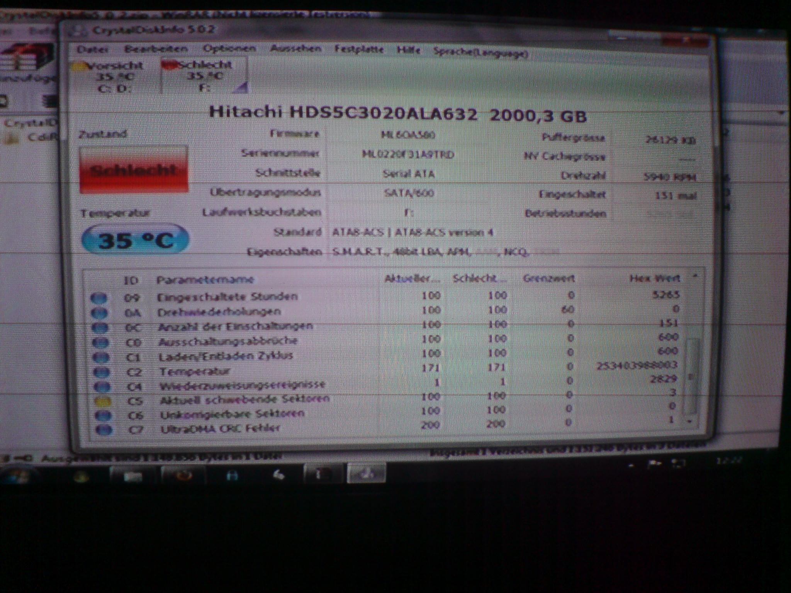Click the Seriennummer value field
Image resolution: width=791 pixels, height=593 pixels.
(x=408, y=154)
